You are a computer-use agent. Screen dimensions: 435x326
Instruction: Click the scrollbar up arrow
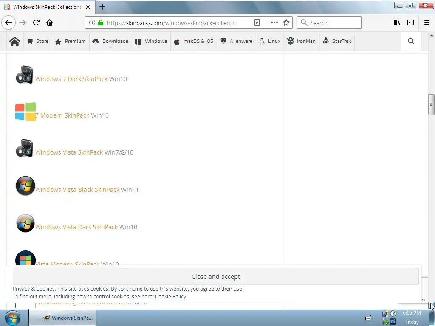tap(432, 35)
